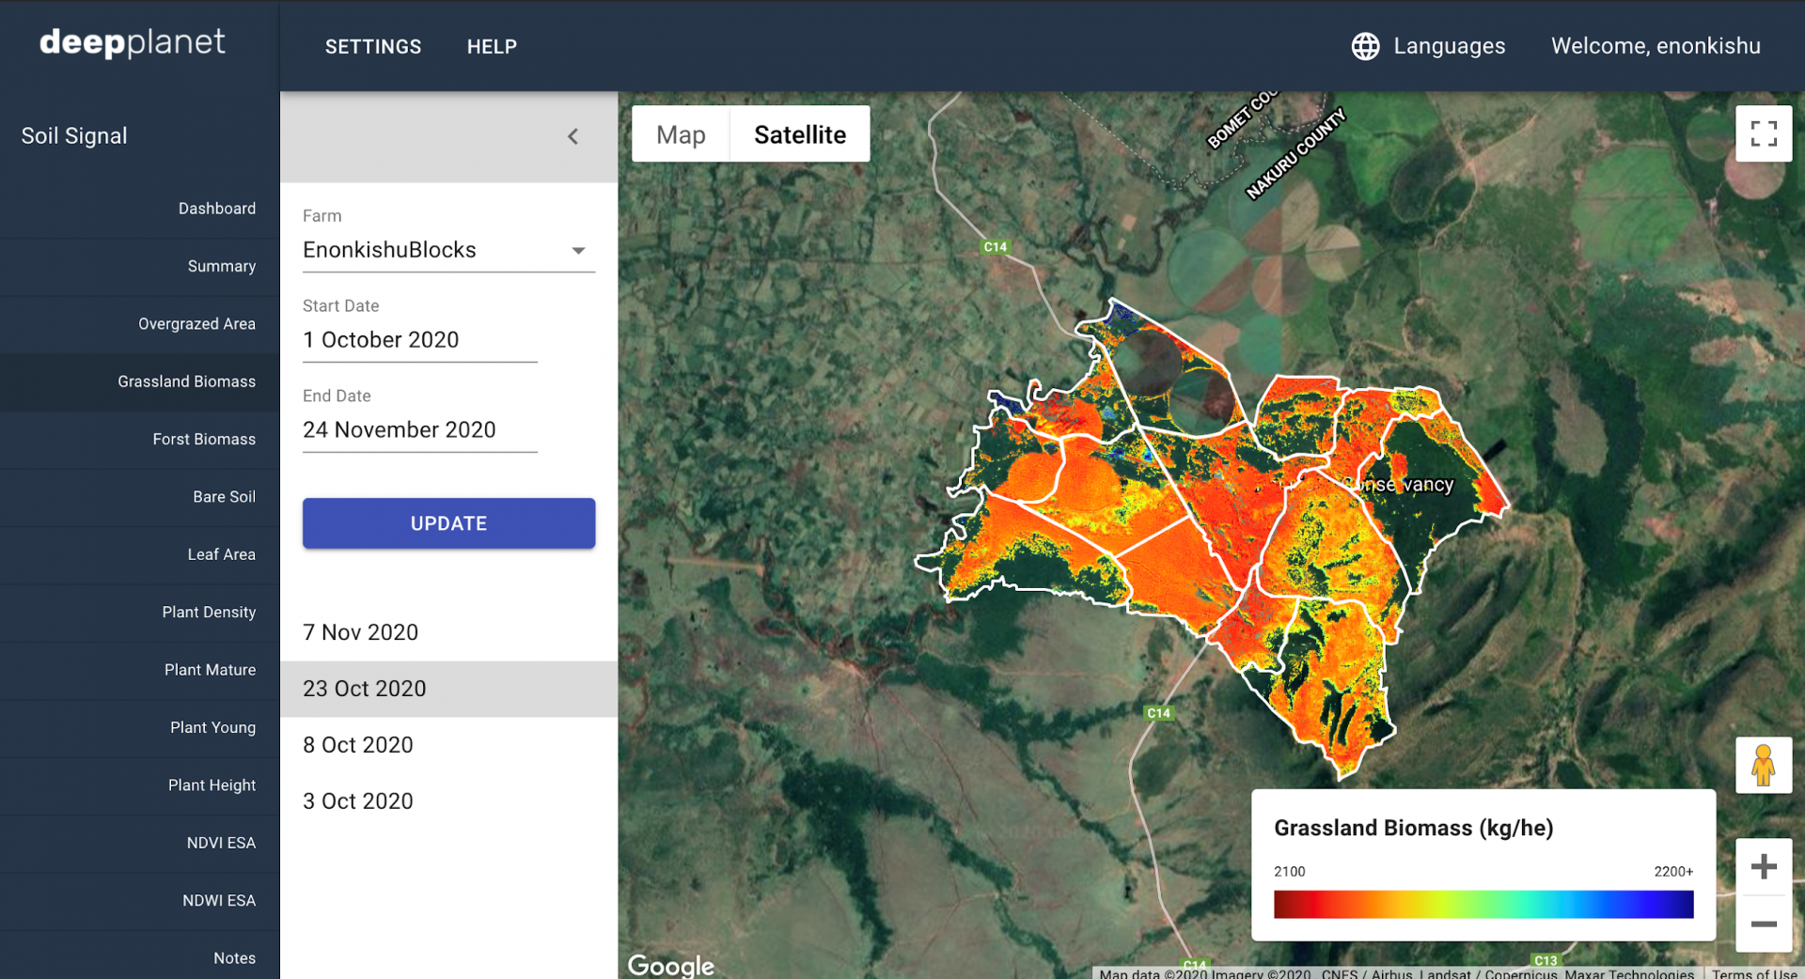The image size is (1805, 979).
Task: Click the 2200+ legend maximum value
Action: click(x=1673, y=872)
